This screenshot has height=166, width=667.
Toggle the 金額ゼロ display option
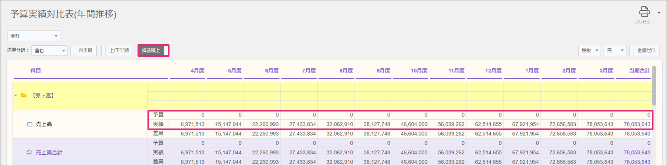tap(645, 50)
